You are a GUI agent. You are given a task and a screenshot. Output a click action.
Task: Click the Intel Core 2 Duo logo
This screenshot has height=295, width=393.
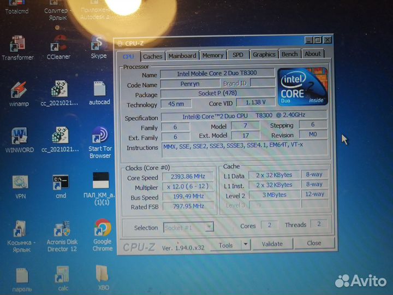tap(302, 86)
